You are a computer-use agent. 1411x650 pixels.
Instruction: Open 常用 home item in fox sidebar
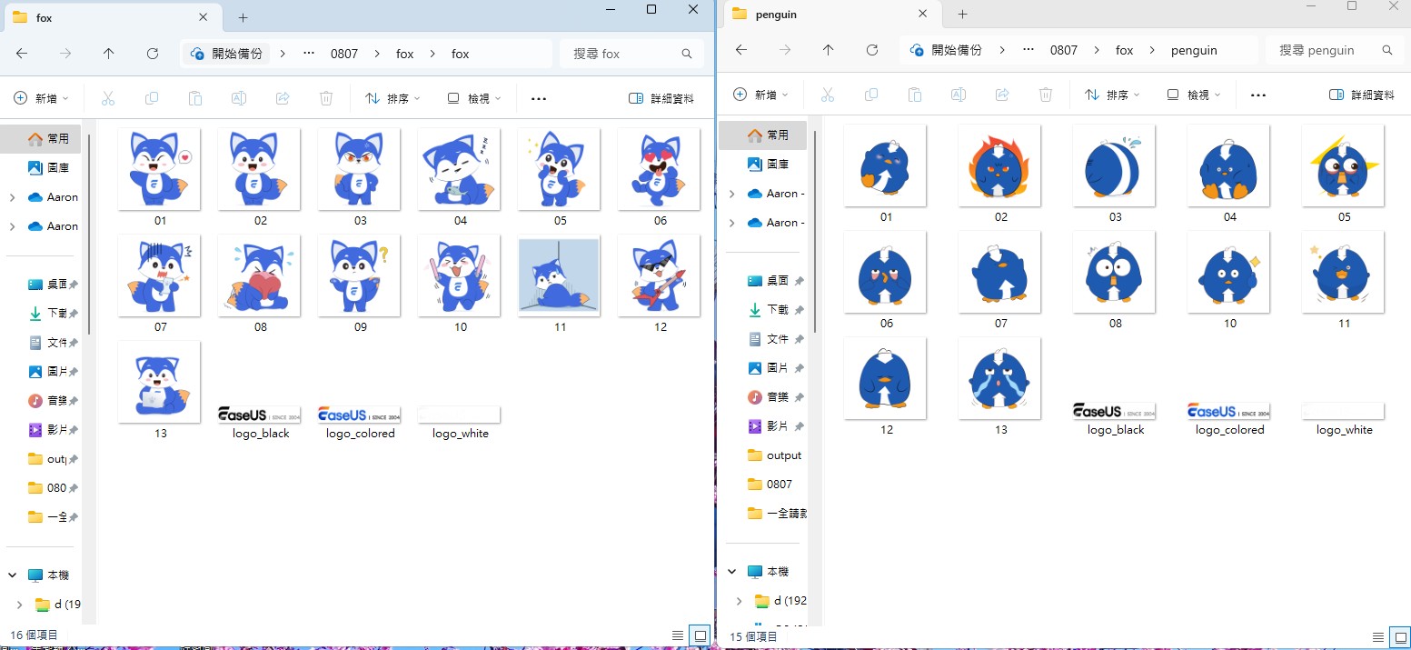coord(41,138)
